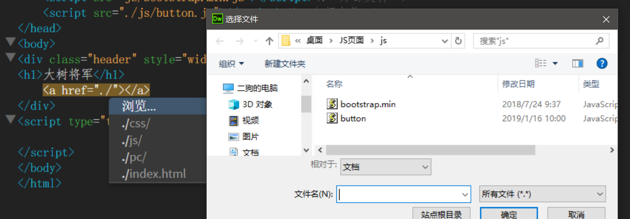
Task: Open recent locations chevron next to Forward
Action: pyautogui.click(x=255, y=42)
